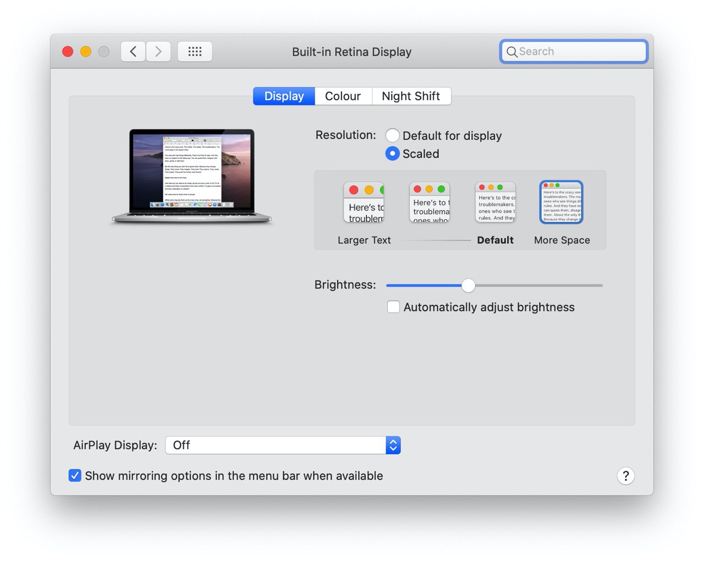Viewport: 704px width, 562px height.
Task: Open the Night Shift tab
Action: pyautogui.click(x=411, y=96)
